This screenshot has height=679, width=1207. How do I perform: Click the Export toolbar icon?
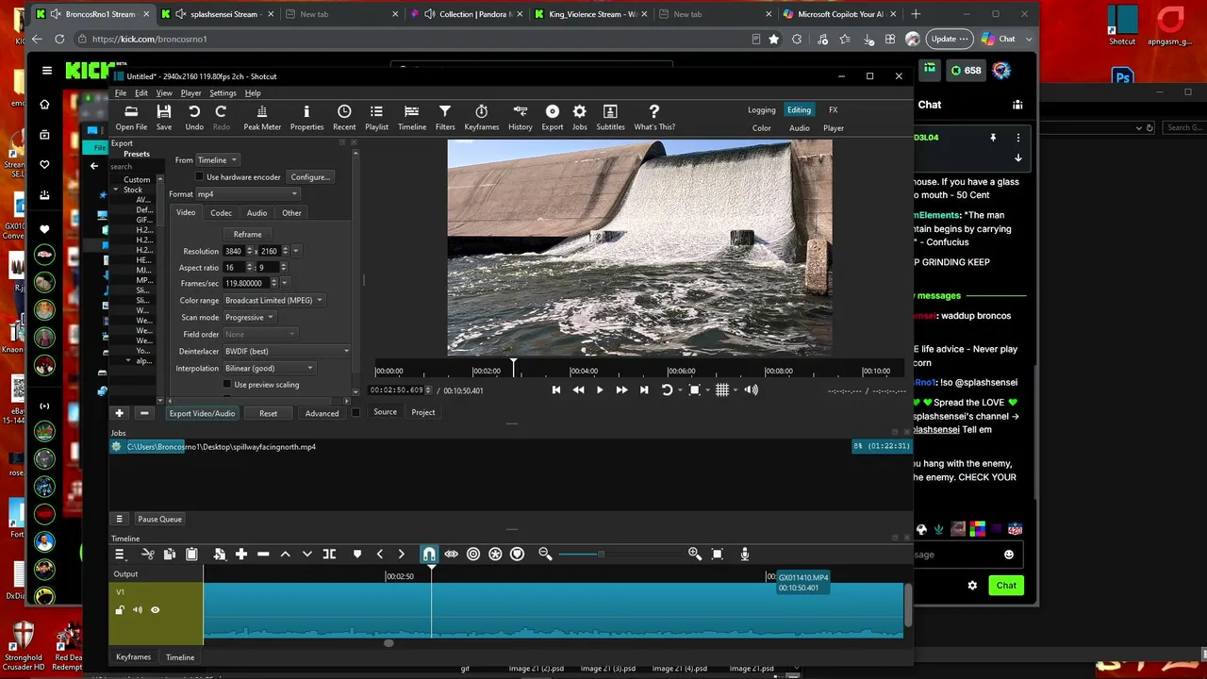click(553, 117)
